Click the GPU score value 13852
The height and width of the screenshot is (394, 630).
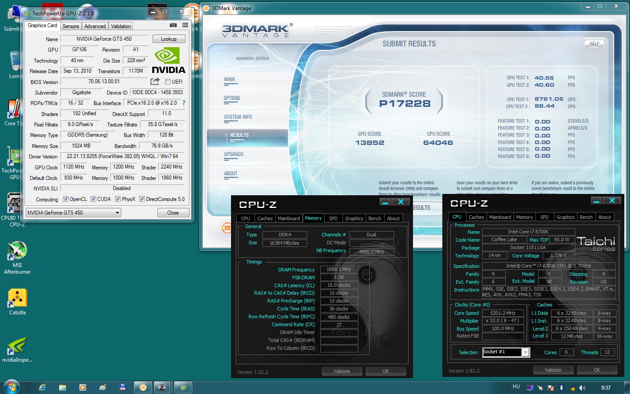point(370,143)
